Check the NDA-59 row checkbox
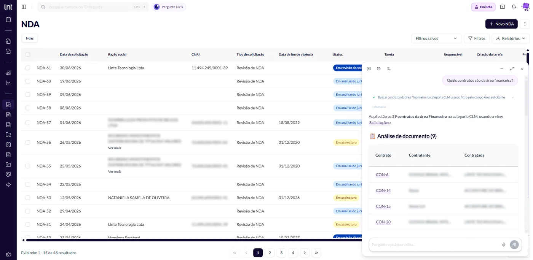 (28, 94)
